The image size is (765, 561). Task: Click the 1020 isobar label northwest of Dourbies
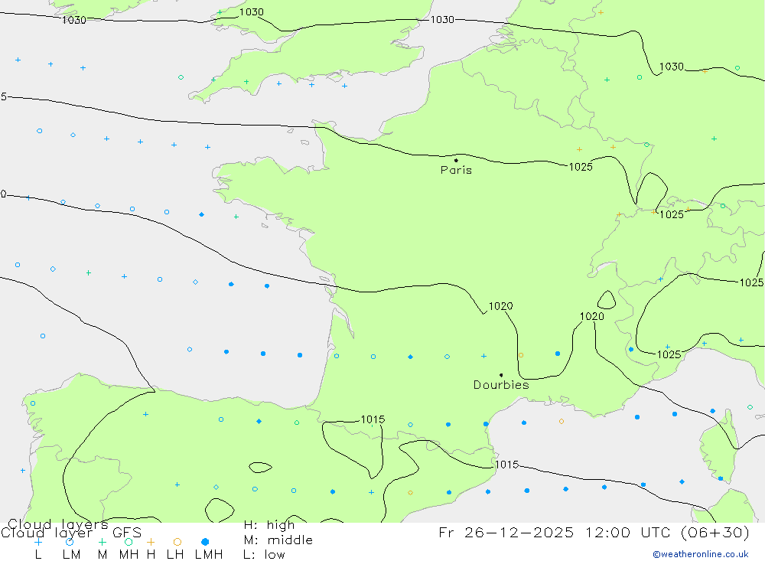500,306
